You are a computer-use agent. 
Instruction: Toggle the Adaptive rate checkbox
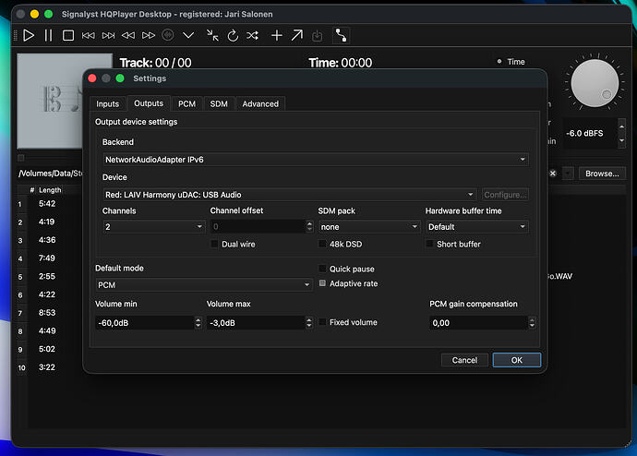click(x=322, y=283)
